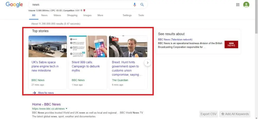Viewport: 258px width, 119px height.
Task: Click the red icon beside the star
Action: click(x=84, y=10)
